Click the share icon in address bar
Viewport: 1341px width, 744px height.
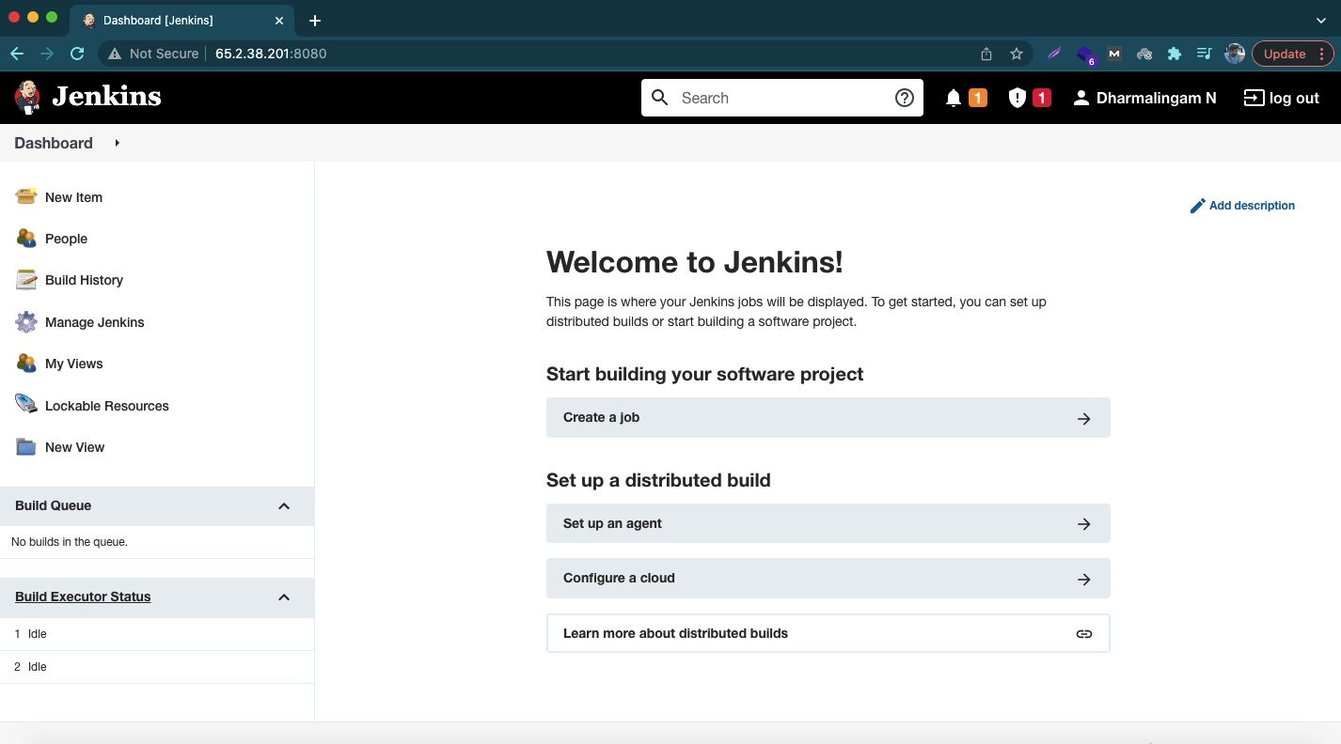point(986,54)
